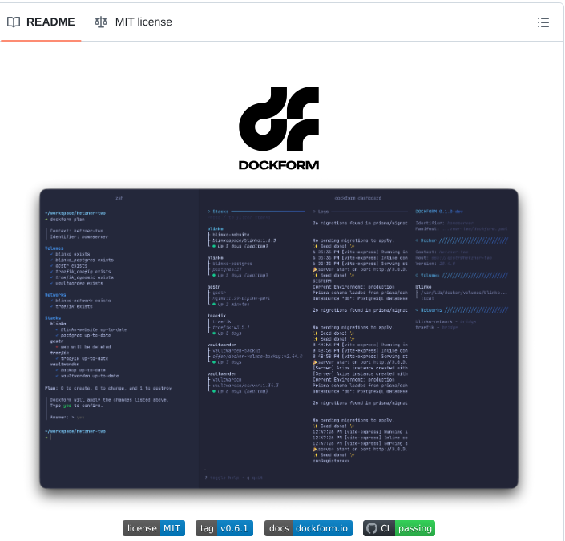Open the tag v0.6.1 badge
This screenshot has height=541, width=565.
224,528
